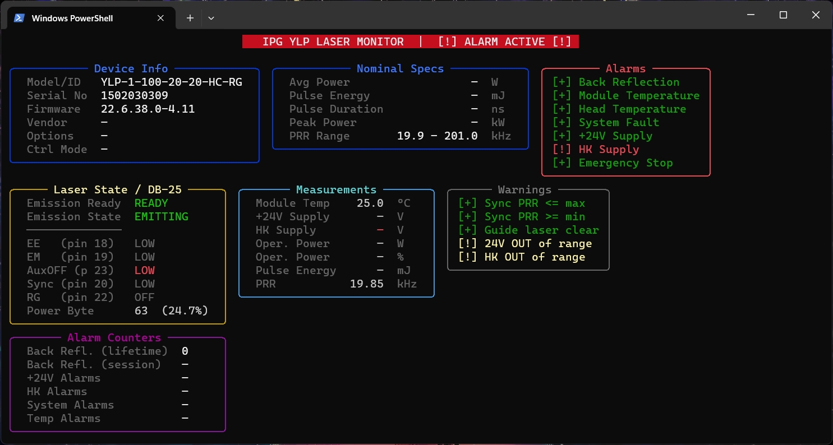833x445 pixels.
Task: Click the green EMITTING state value
Action: click(x=161, y=217)
